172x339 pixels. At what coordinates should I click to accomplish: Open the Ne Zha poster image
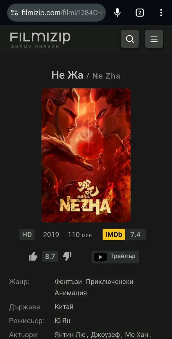pyautogui.click(x=86, y=155)
